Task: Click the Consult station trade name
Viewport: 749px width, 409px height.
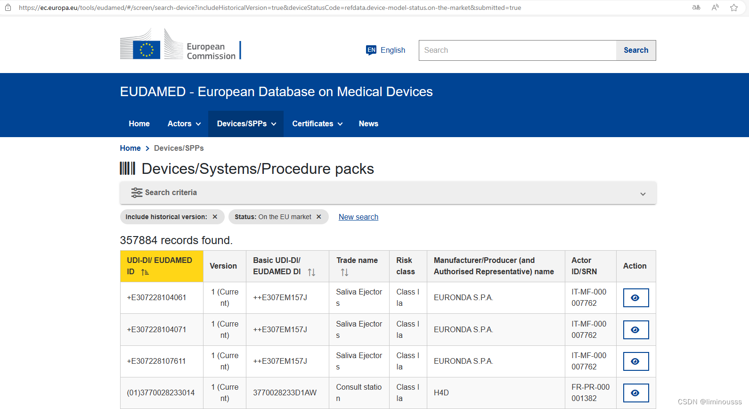Action: point(359,393)
